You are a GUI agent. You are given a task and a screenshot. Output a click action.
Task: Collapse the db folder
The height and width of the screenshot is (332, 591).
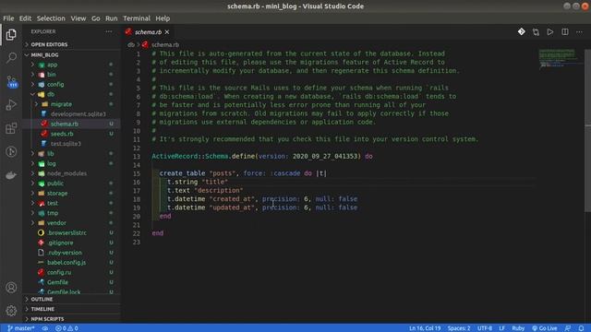[72, 94]
